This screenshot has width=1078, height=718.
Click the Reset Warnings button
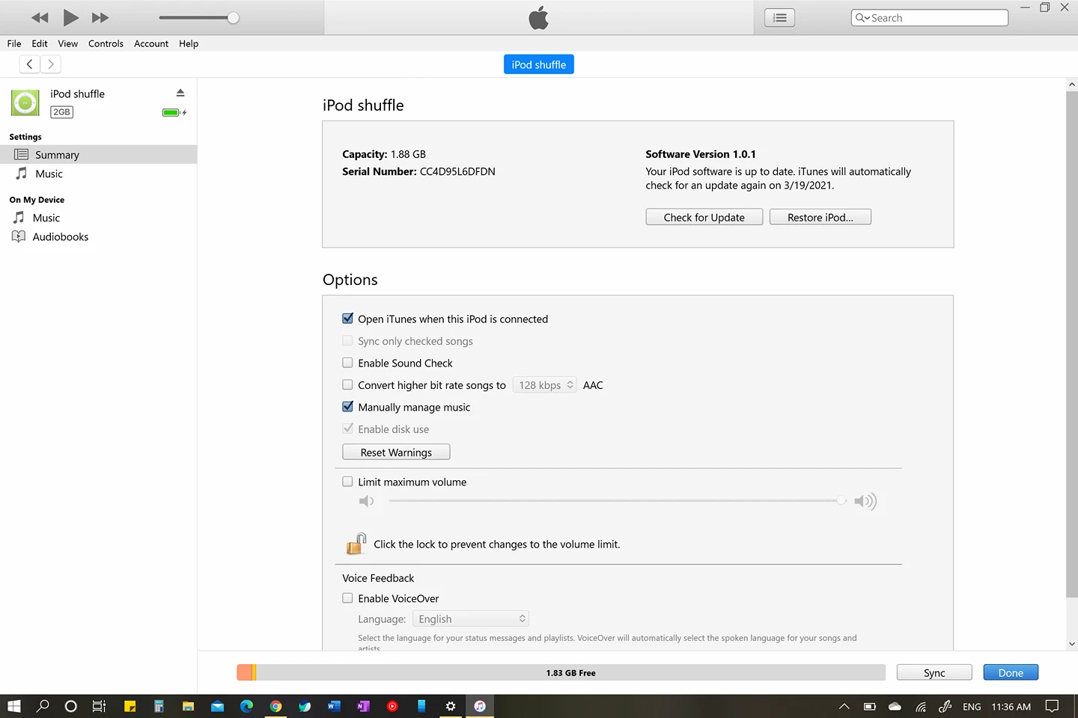[x=396, y=452]
